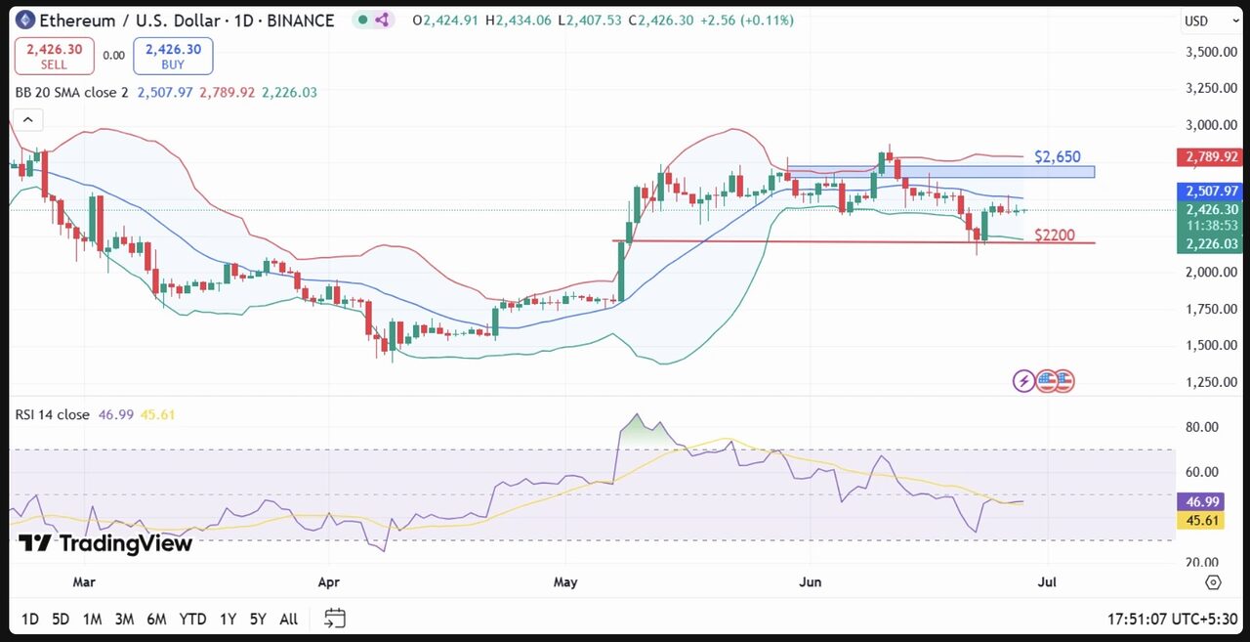Click the $2200 support label
The image size is (1250, 642).
tap(1055, 235)
